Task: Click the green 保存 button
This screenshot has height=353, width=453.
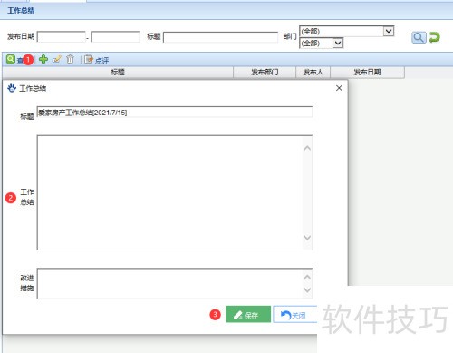Action: click(x=248, y=315)
